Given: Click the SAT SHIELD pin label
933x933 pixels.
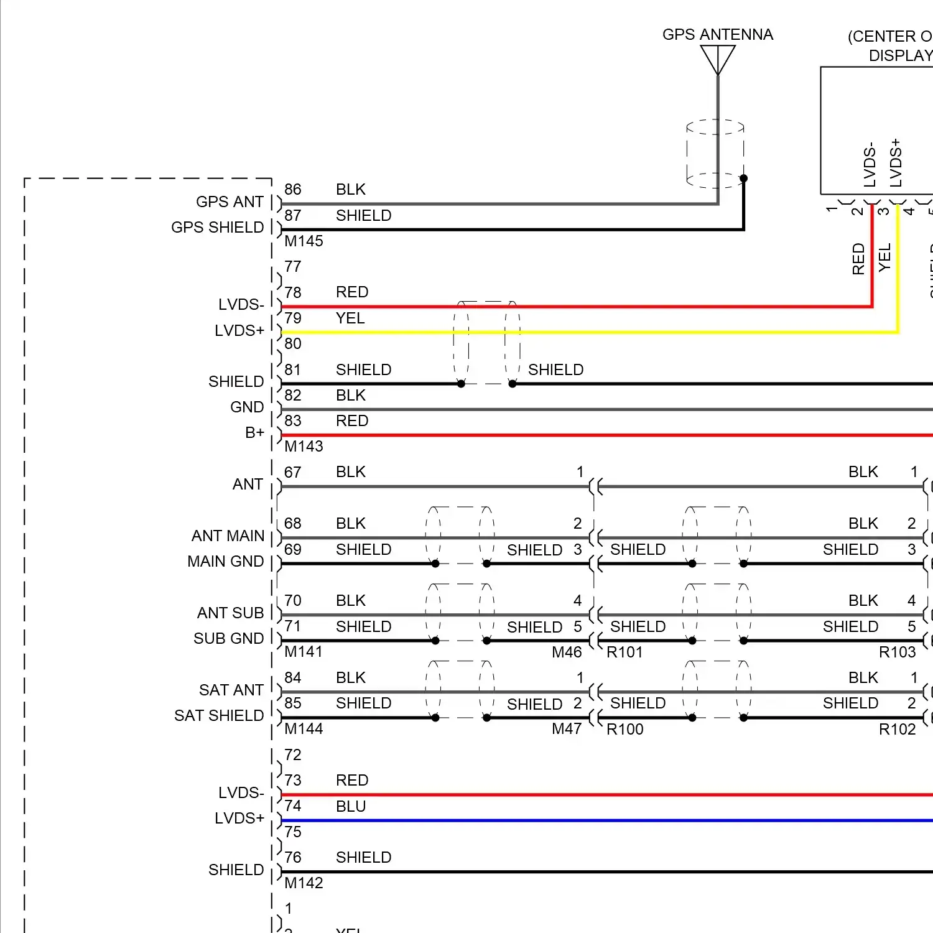Looking at the screenshot, I should click(x=219, y=715).
